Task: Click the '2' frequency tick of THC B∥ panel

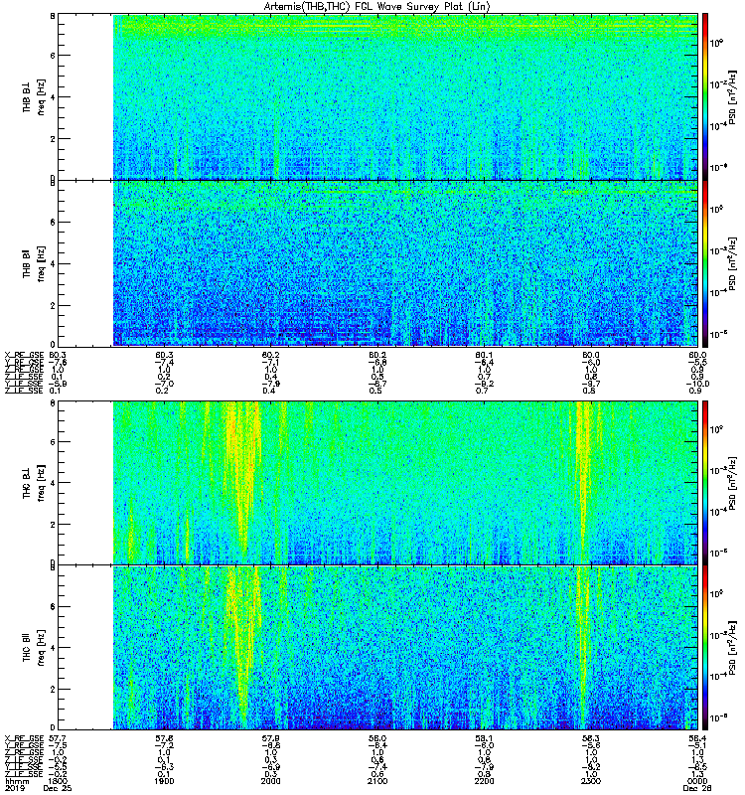Action: (53, 689)
